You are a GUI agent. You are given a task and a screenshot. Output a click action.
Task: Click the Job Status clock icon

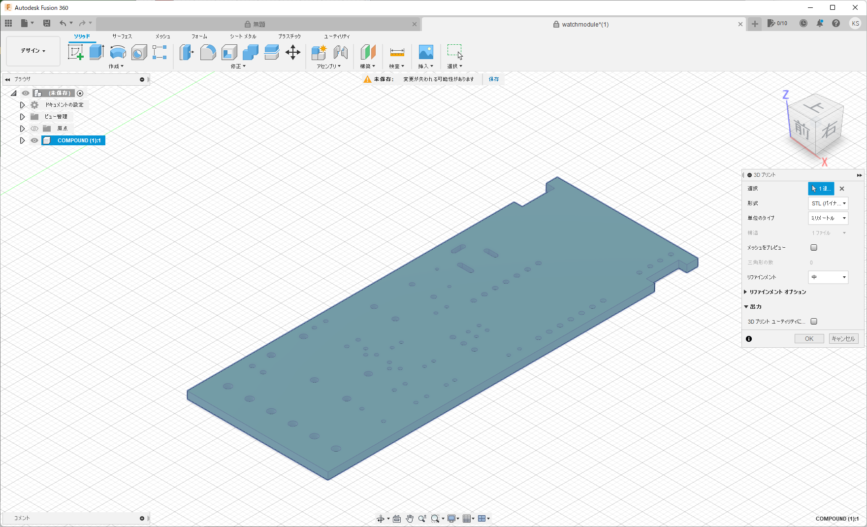803,23
